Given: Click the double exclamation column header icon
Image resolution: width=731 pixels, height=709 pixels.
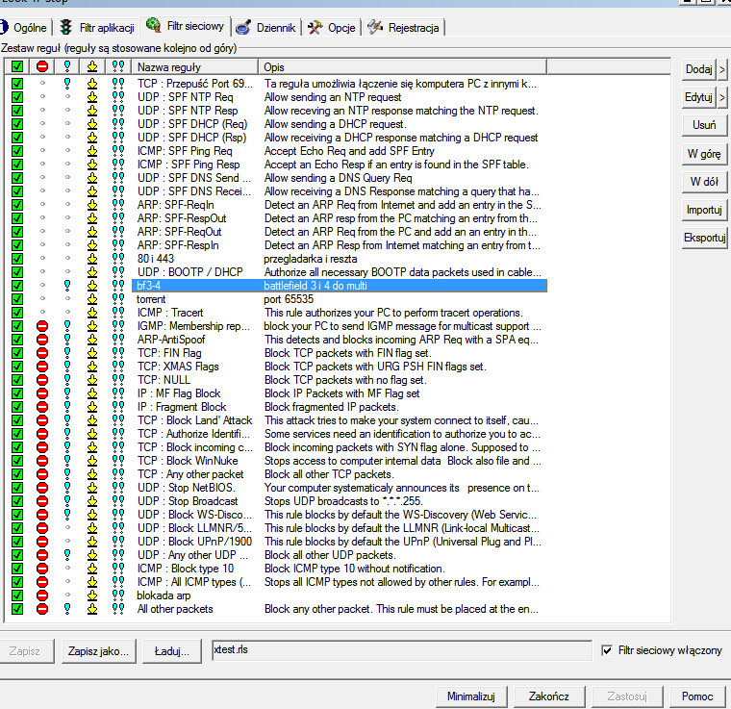Looking at the screenshot, I should 117,67.
